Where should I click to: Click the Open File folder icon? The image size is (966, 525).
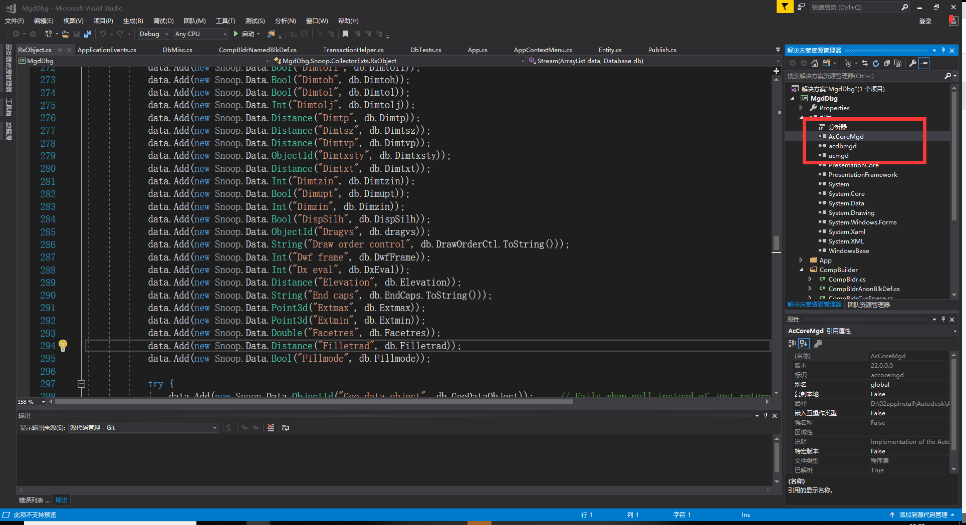point(66,34)
